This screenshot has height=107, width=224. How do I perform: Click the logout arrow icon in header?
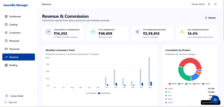(215, 4)
